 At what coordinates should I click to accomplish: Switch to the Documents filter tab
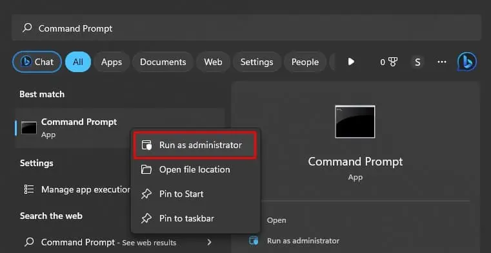pos(163,62)
